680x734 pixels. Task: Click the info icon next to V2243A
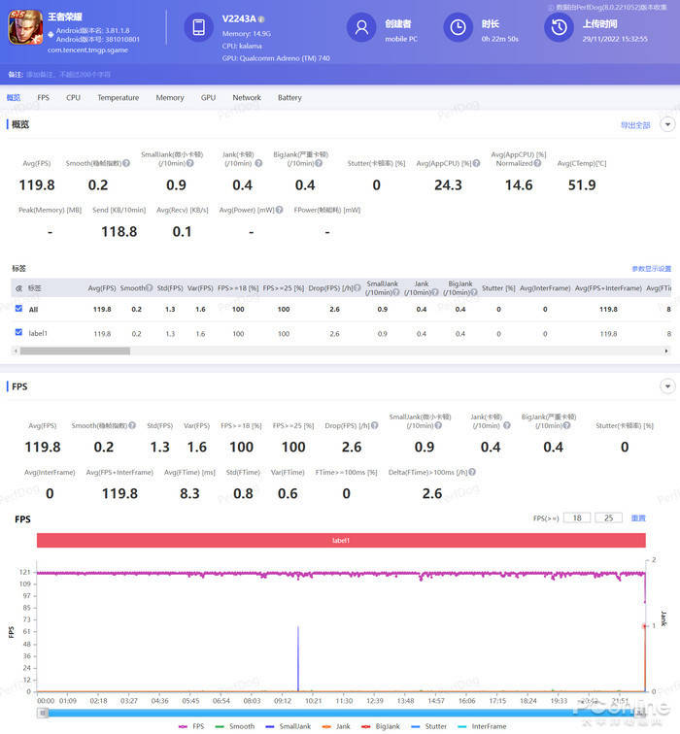261,19
